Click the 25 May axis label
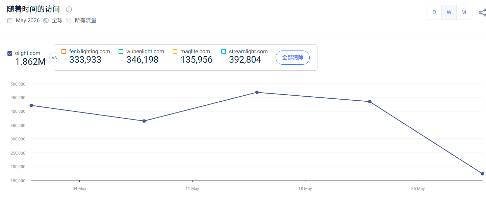Image resolution: width=486 pixels, height=198 pixels. tap(418, 189)
